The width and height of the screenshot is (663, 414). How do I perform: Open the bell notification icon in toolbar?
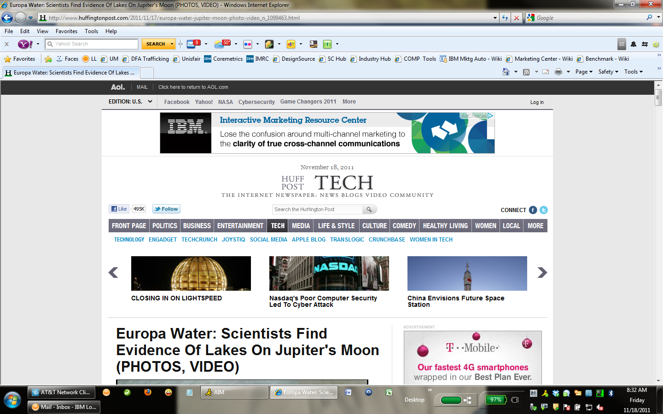(x=634, y=44)
